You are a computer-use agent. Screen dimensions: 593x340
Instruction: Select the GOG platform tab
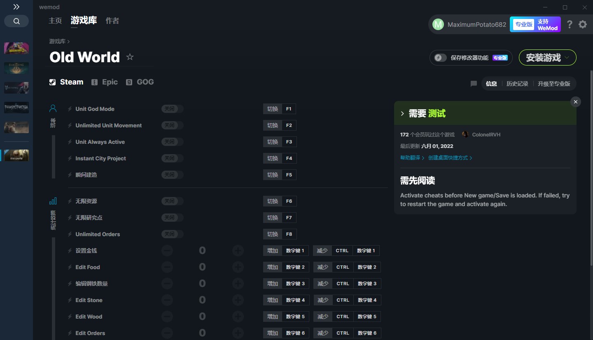pos(140,82)
